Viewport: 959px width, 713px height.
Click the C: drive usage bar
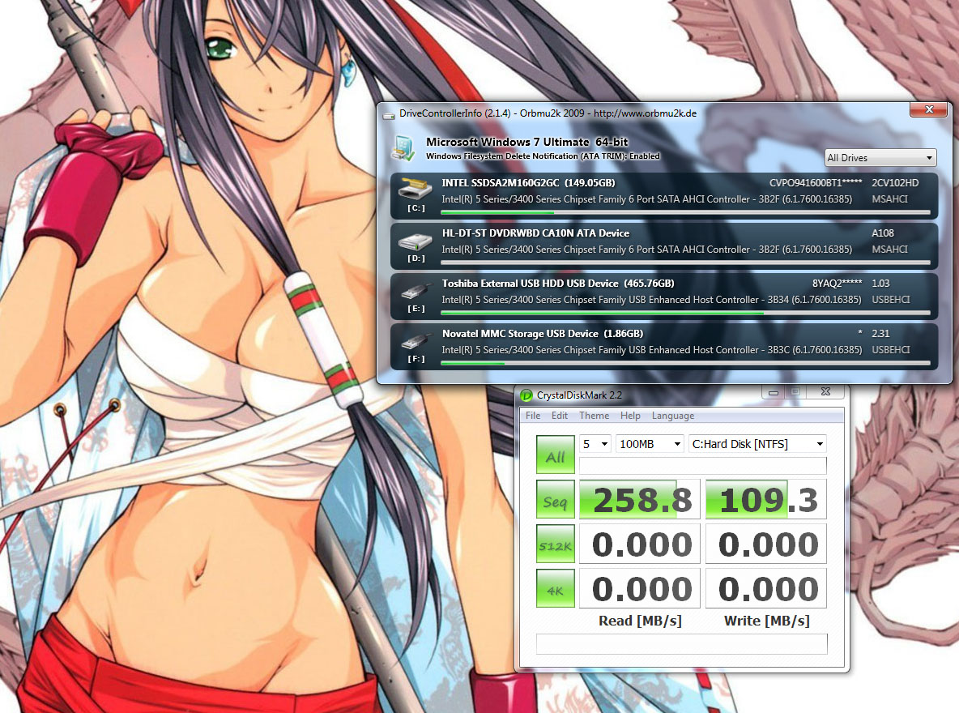click(685, 212)
